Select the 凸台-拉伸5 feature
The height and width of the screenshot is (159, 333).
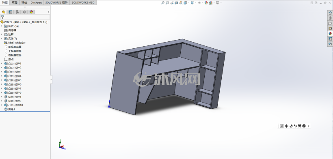pos(13,80)
